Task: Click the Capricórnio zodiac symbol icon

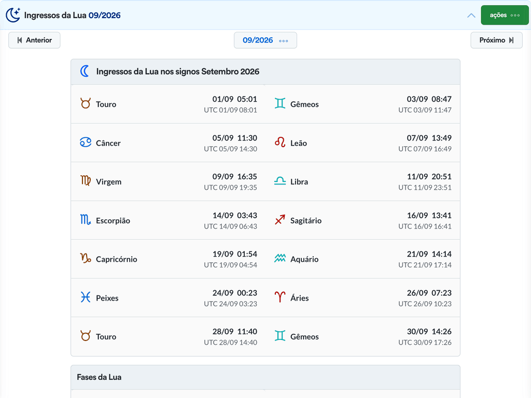Action: coord(86,259)
